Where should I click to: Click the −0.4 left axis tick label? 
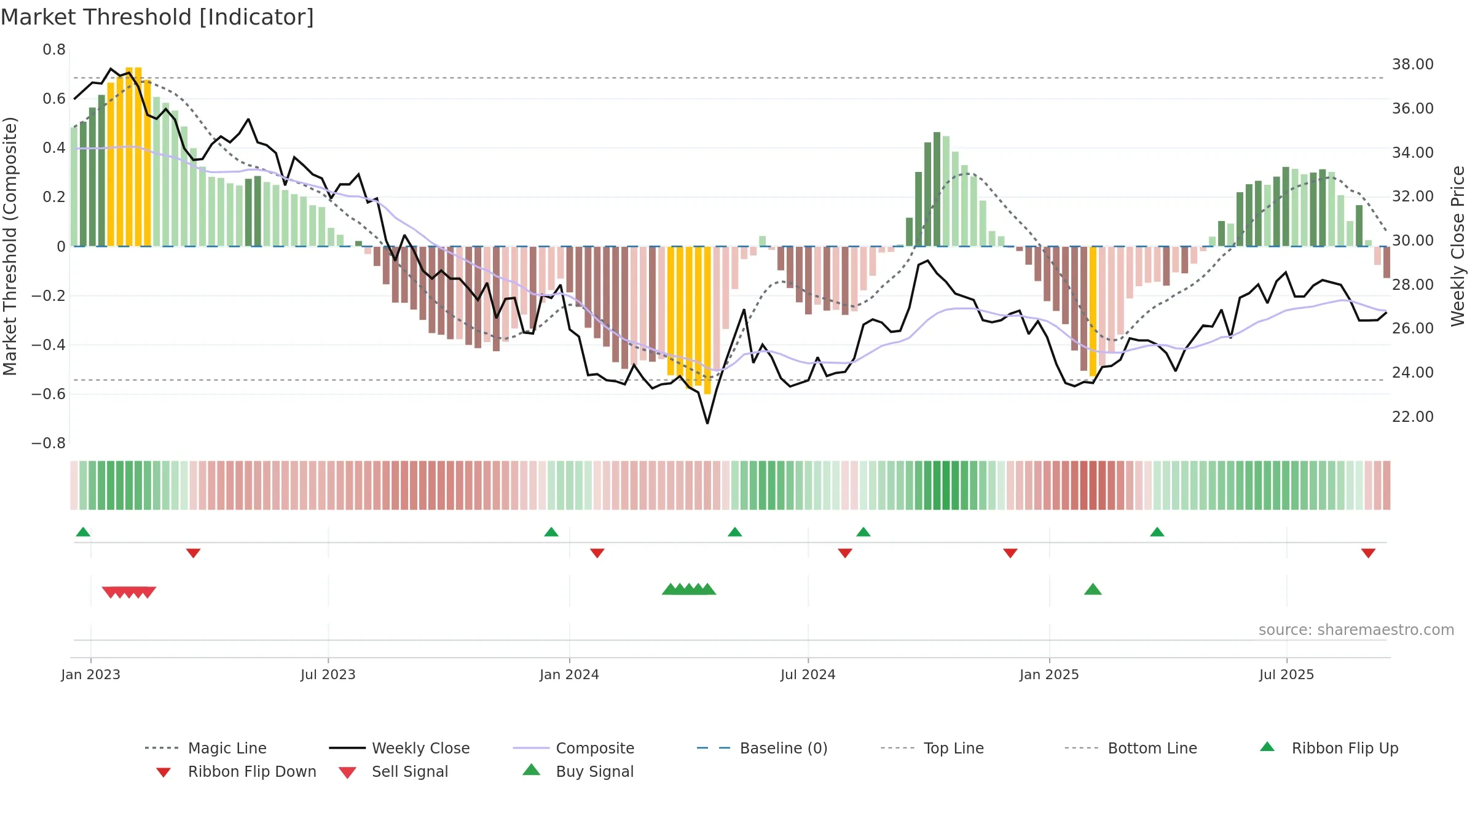click(x=49, y=345)
